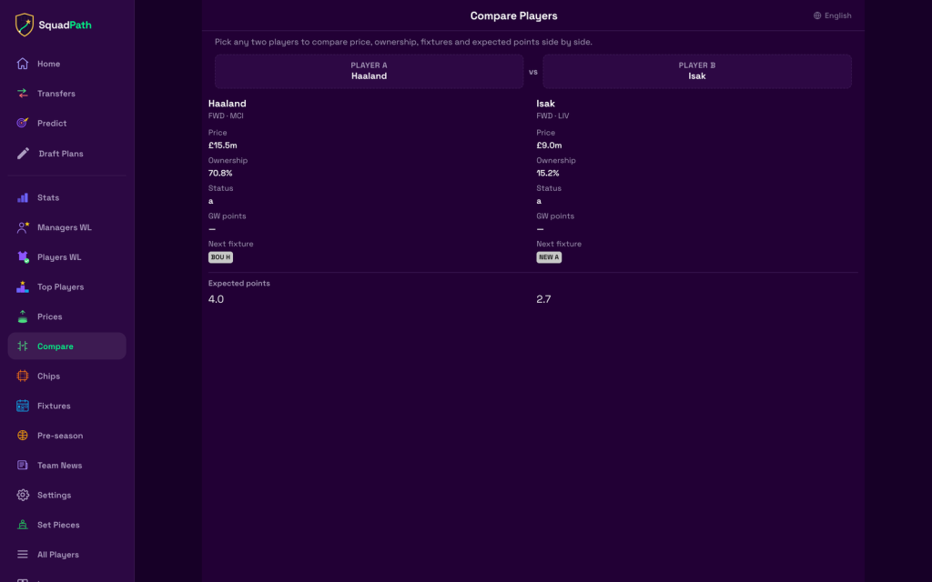Click Haaland's price £15.5m
Screen dimensions: 932x582
223,145
